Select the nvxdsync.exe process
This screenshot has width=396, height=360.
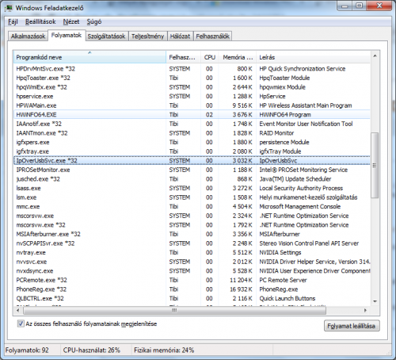192,271
